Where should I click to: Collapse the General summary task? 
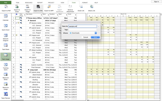tap(28, 21)
